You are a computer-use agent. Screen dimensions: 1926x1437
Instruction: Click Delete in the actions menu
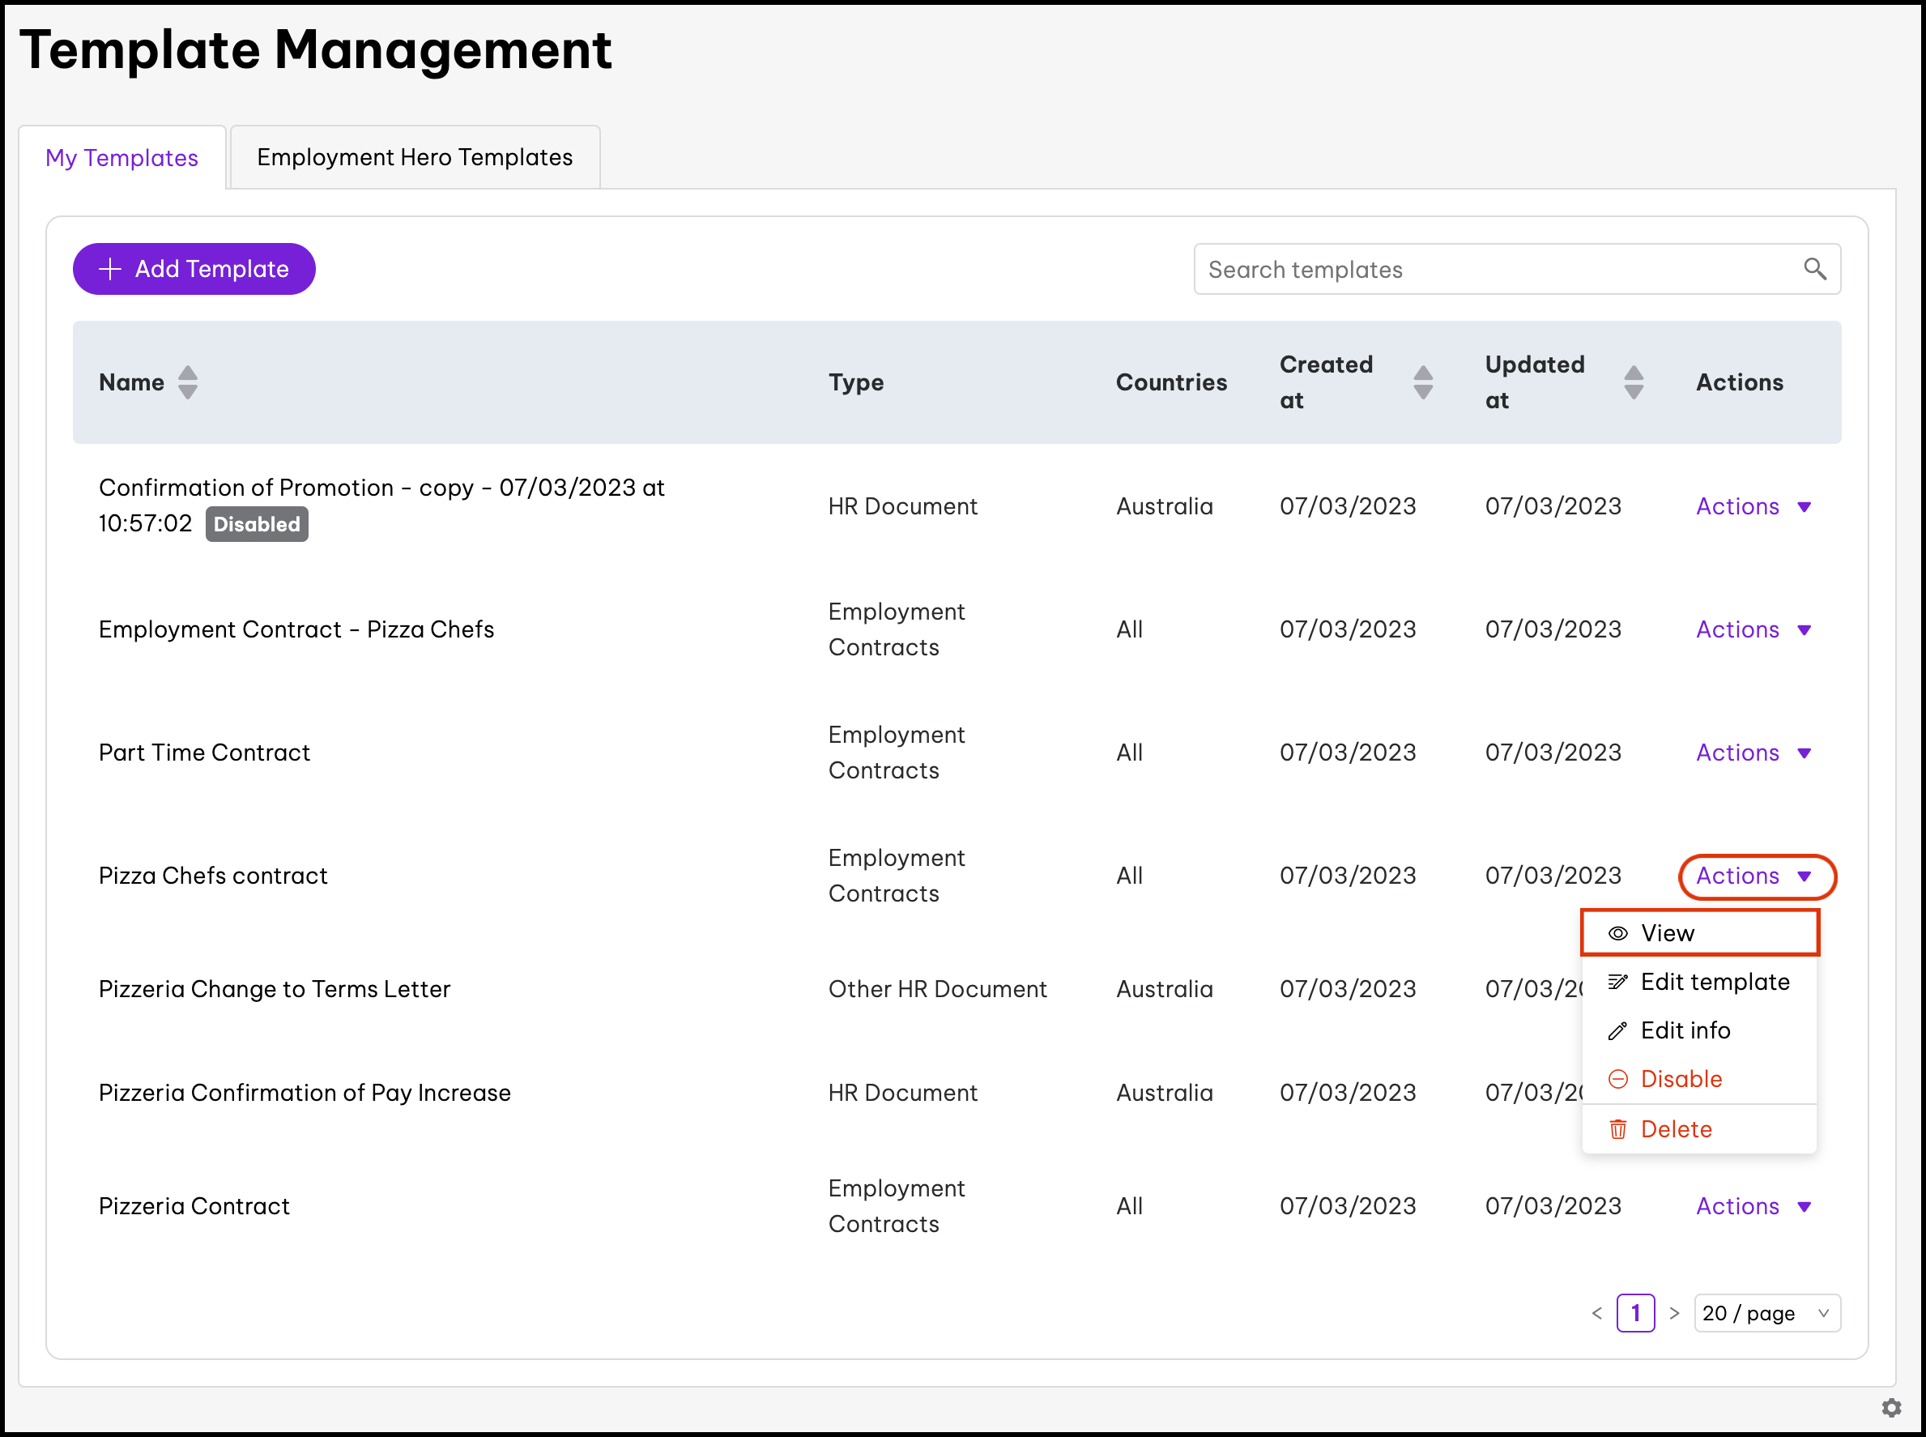[1675, 1129]
